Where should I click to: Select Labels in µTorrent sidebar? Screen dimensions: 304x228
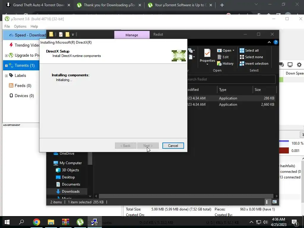coord(20,76)
